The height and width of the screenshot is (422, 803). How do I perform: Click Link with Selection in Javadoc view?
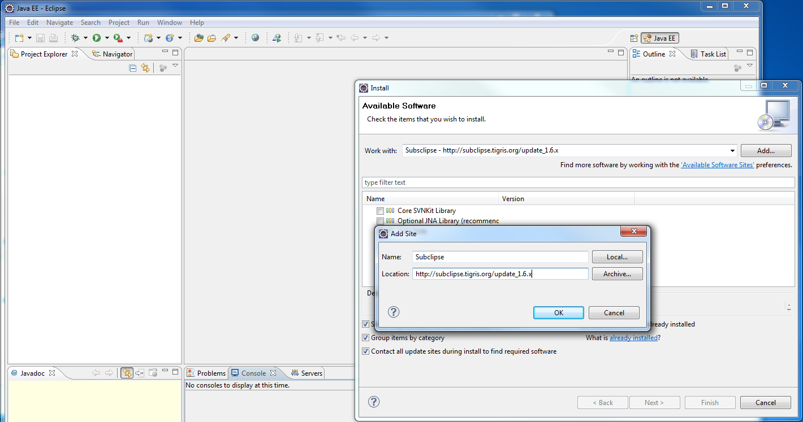tap(127, 373)
